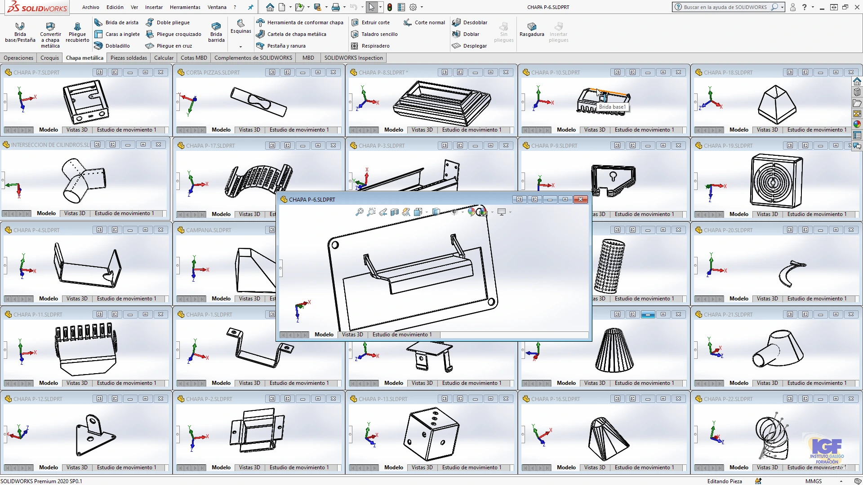Click Modelo tab in CHAPA P-22 window
The width and height of the screenshot is (863, 485).
pyautogui.click(x=739, y=467)
